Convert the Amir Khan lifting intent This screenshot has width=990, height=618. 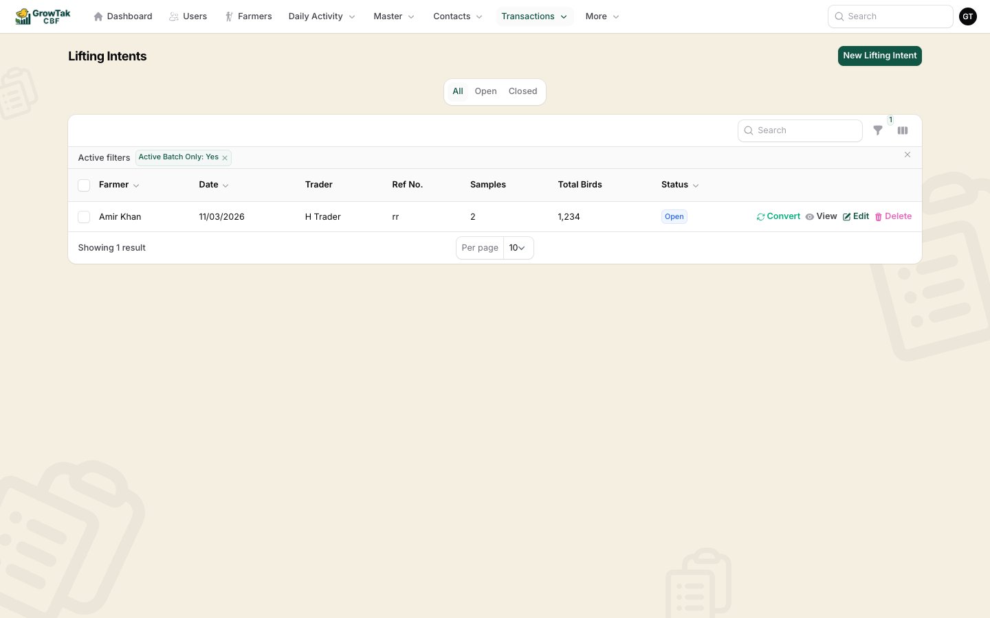point(778,216)
